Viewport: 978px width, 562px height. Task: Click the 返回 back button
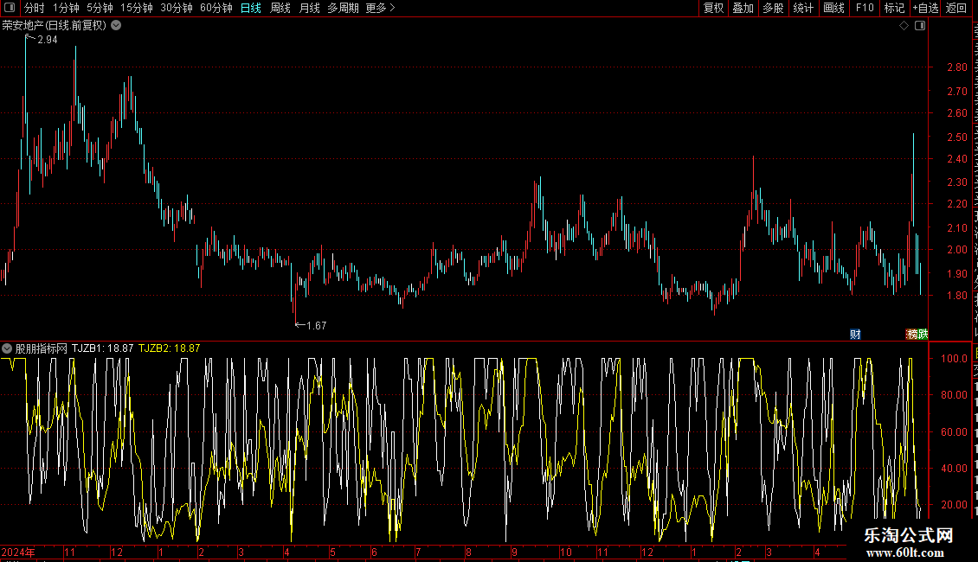(x=956, y=8)
